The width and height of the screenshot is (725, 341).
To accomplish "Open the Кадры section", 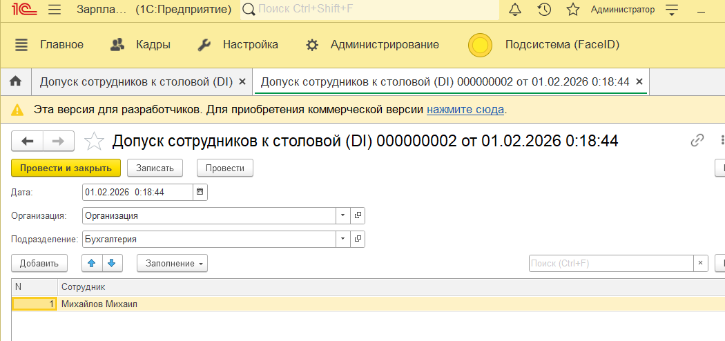I will 140,45.
